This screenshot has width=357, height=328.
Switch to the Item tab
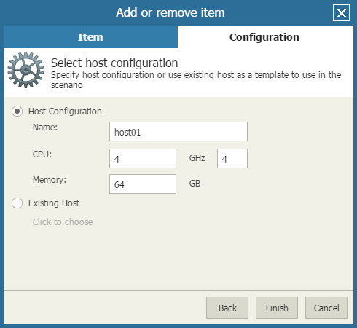pyautogui.click(x=90, y=37)
